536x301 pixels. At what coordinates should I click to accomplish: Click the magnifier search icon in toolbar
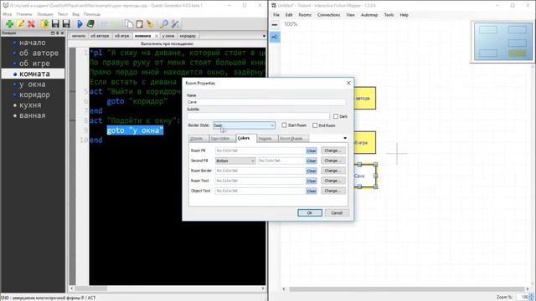(x=164, y=24)
